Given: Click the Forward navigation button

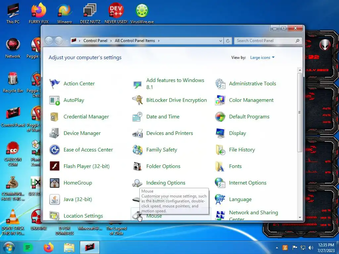Looking at the screenshot, I should [x=59, y=41].
